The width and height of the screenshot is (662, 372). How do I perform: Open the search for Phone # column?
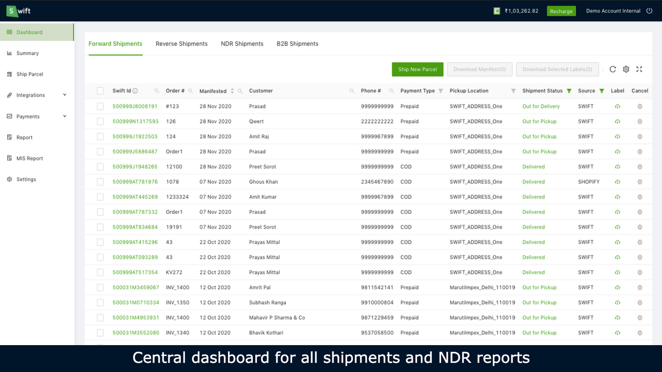pyautogui.click(x=391, y=90)
